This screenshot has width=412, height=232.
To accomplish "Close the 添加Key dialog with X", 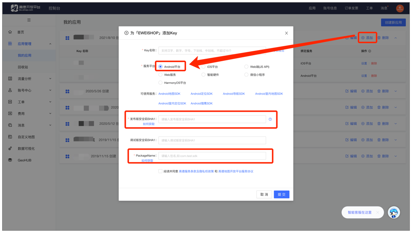I will (x=286, y=33).
